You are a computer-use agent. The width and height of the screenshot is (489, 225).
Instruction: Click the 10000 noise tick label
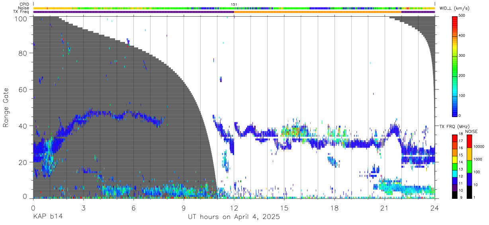pyautogui.click(x=478, y=146)
